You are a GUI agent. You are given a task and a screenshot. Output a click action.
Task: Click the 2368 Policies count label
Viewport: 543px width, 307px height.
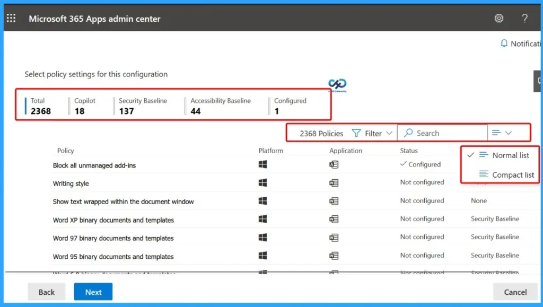pyautogui.click(x=321, y=134)
